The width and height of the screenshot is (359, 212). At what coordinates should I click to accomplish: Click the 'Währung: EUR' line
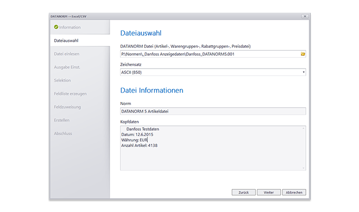pos(134,140)
